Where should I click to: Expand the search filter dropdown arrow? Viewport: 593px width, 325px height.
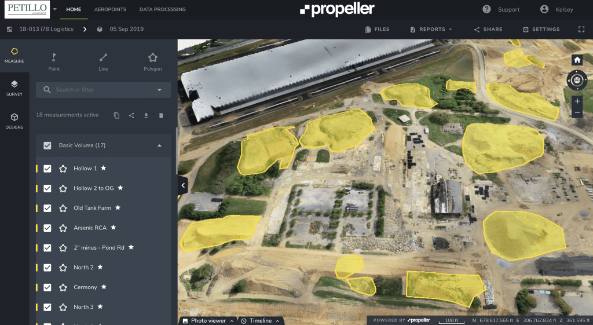point(159,90)
